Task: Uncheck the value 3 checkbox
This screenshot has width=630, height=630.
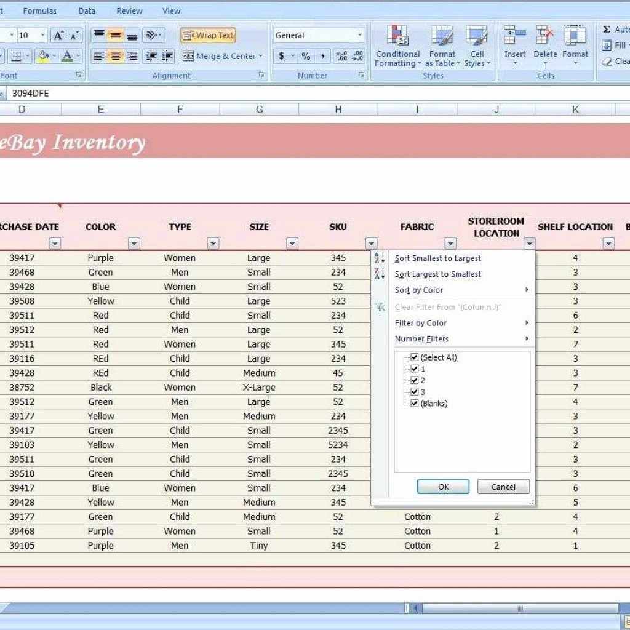Action: (415, 391)
